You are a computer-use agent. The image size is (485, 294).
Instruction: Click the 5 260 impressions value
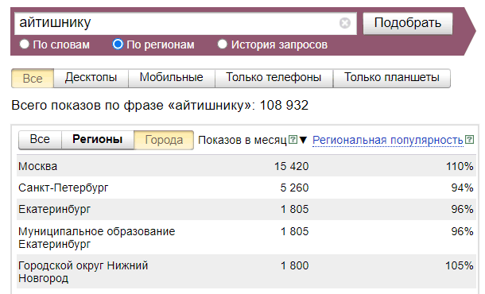point(294,188)
